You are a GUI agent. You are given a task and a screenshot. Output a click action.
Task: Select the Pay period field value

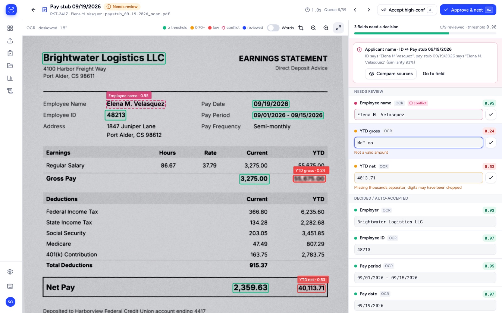point(425,278)
